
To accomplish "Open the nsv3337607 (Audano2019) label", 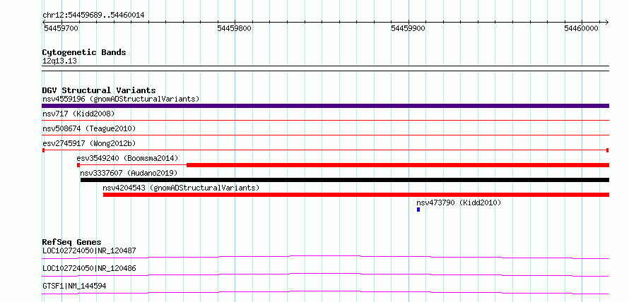I will coord(129,173).
